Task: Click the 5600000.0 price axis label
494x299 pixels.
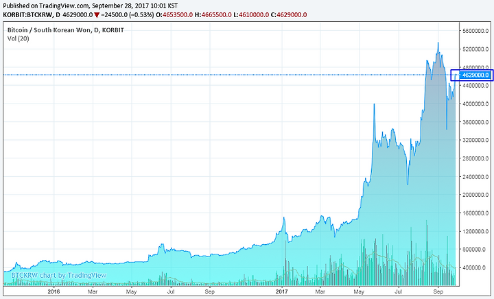Action: tap(475, 31)
